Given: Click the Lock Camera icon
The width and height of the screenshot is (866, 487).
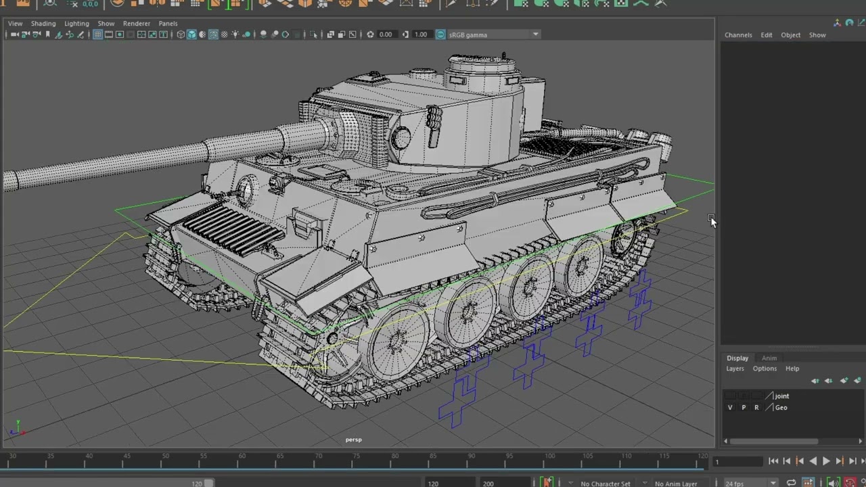Looking at the screenshot, I should pos(26,34).
